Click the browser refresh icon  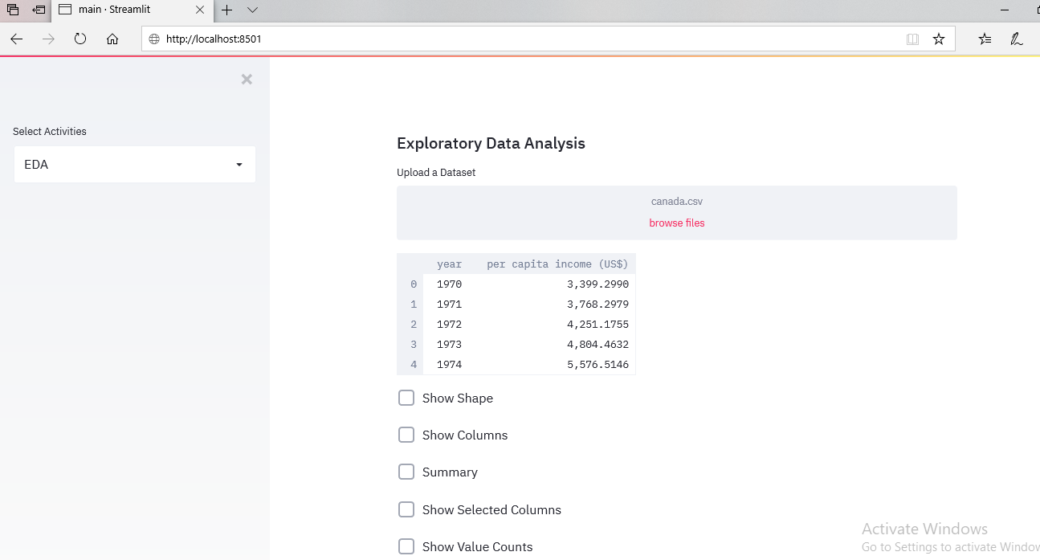(80, 38)
